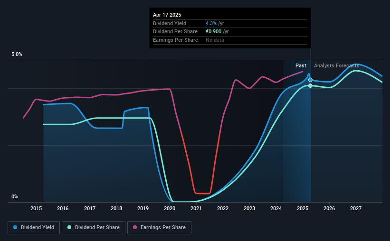Screen dimensions: 390x241
Task: Click the 'Past' region label
Action: [x=301, y=65]
